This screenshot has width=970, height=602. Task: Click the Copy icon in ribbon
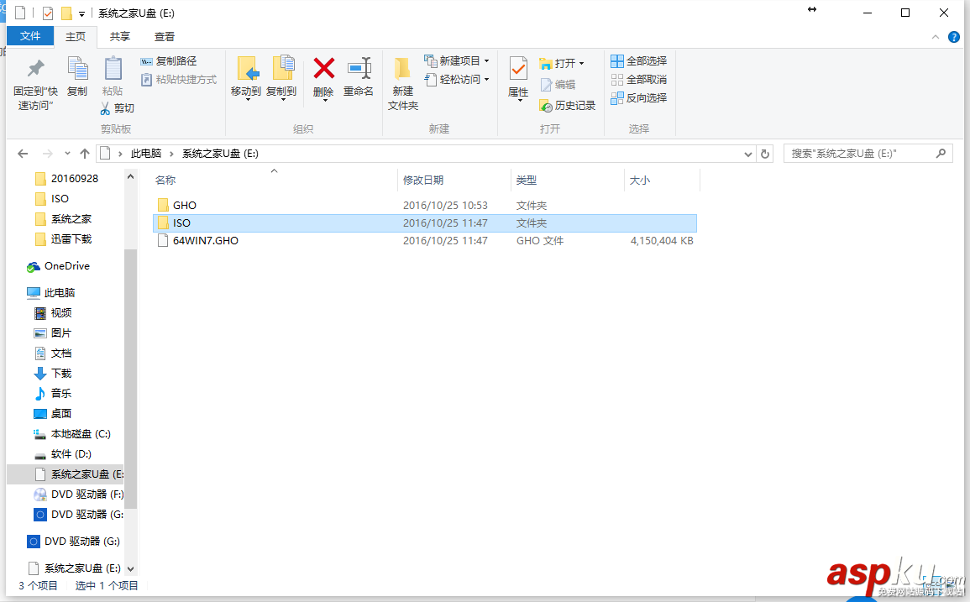[x=77, y=69]
